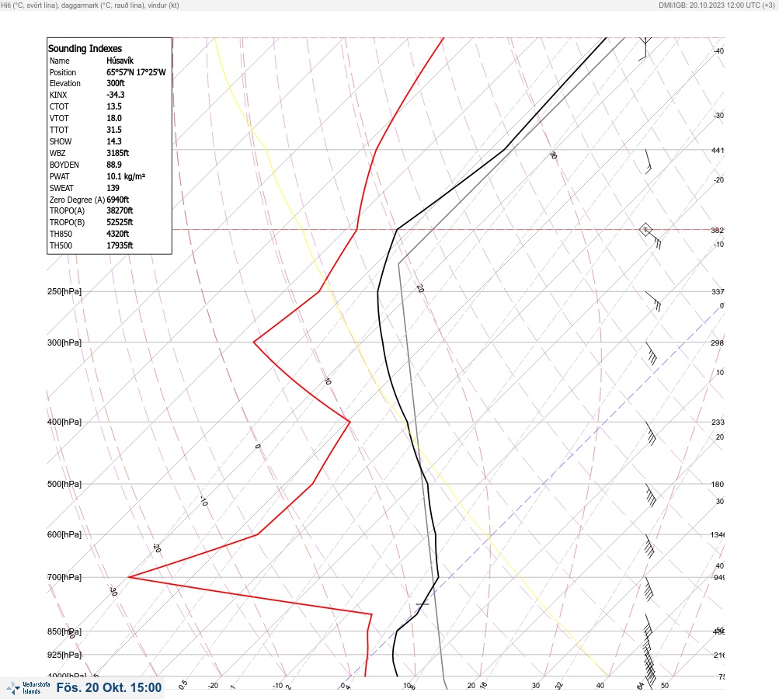
Task: Click the '-40' temperature scale label
Action: click(718, 50)
